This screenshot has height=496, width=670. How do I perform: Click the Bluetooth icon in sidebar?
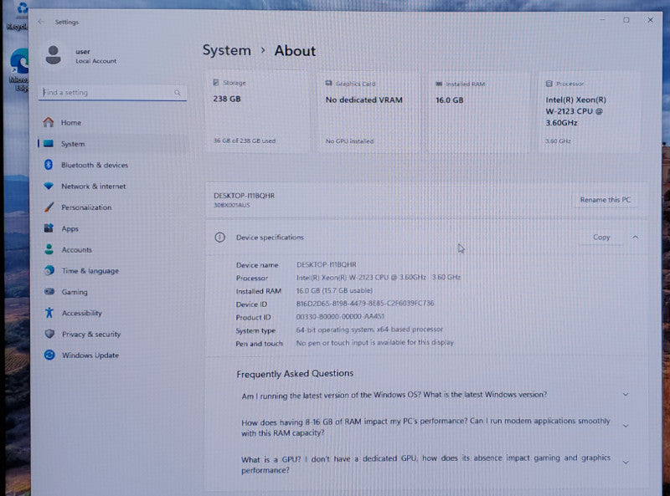49,165
